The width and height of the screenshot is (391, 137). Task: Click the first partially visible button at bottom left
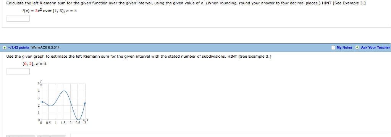21,136
